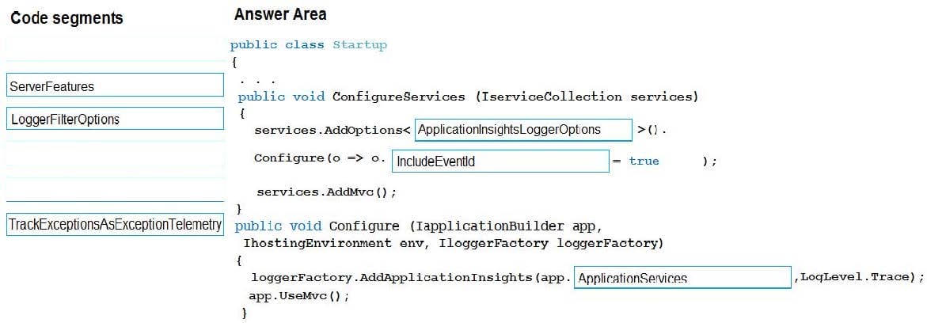This screenshot has width=927, height=323.
Task: Click the Startup class name
Action: pos(359,45)
